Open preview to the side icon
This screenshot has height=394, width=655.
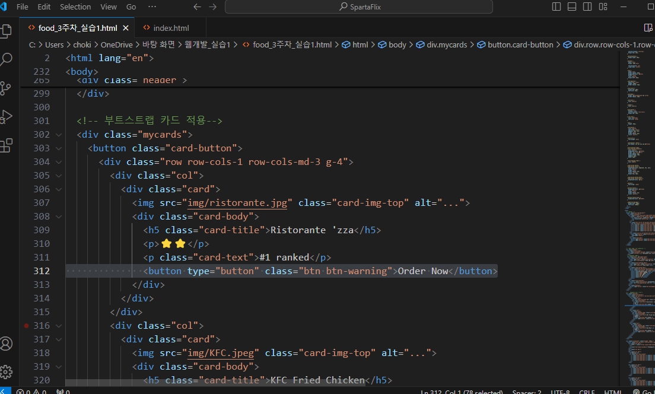click(648, 27)
